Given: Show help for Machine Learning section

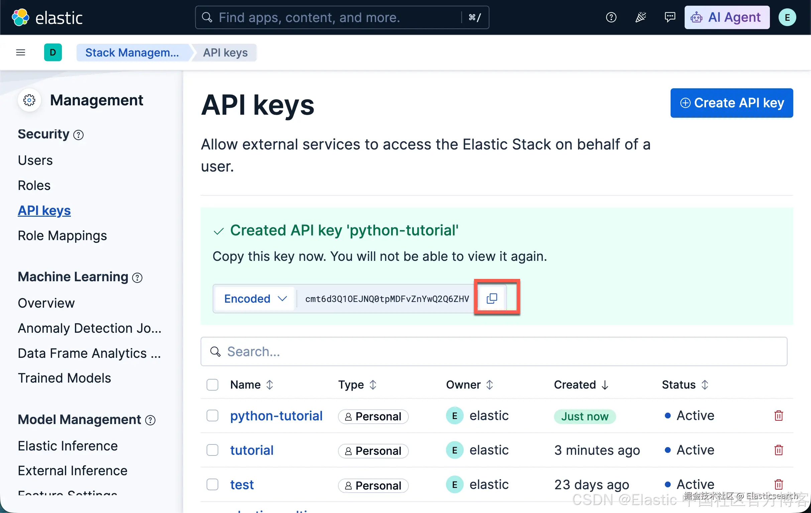Looking at the screenshot, I should (137, 278).
